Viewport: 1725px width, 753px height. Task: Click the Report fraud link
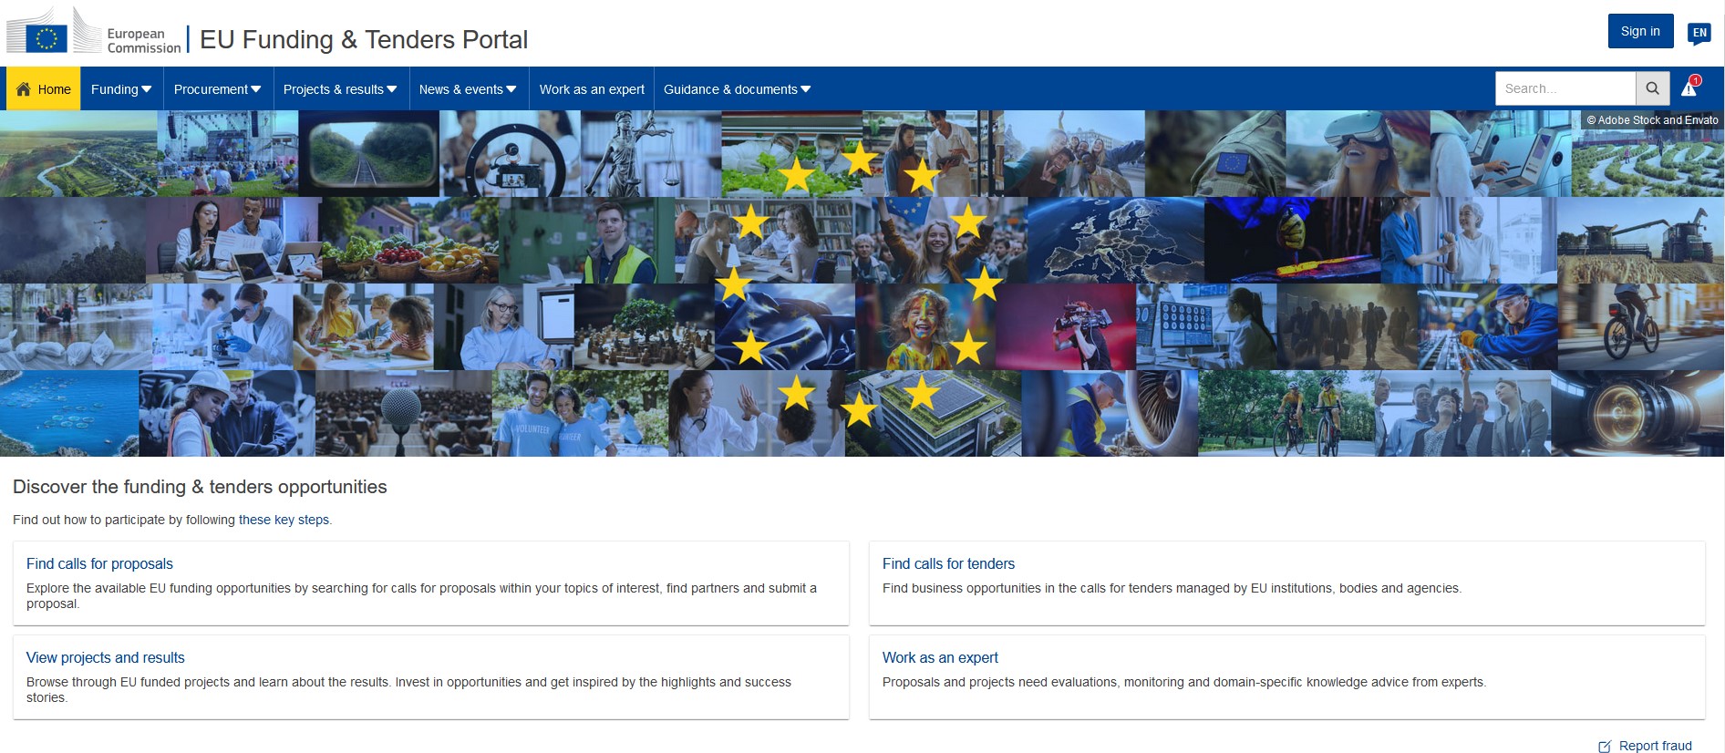tap(1655, 746)
